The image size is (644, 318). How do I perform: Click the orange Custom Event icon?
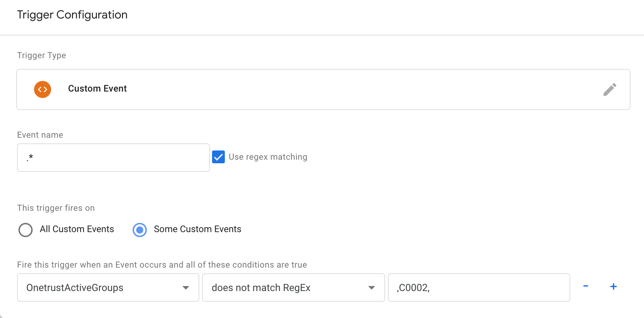pos(43,89)
